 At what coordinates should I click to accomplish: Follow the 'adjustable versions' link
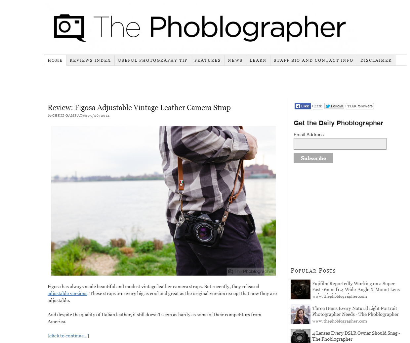coord(67,293)
